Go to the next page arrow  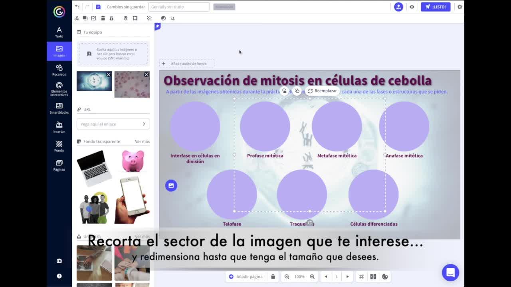pyautogui.click(x=347, y=277)
